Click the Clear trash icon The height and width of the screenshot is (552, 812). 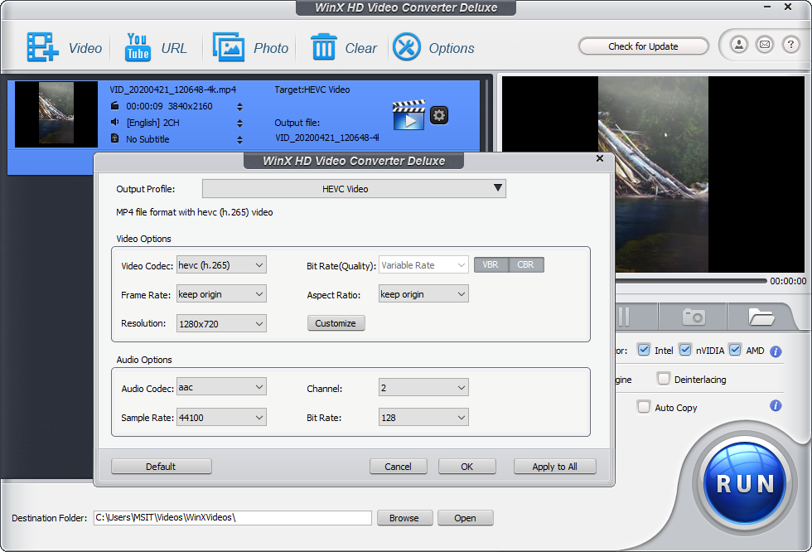pyautogui.click(x=325, y=47)
